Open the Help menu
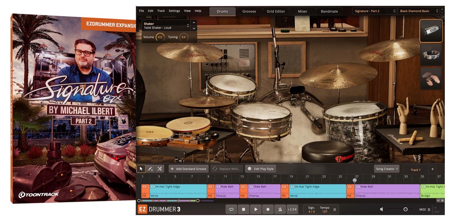This screenshot has height=220, width=455. (198, 11)
